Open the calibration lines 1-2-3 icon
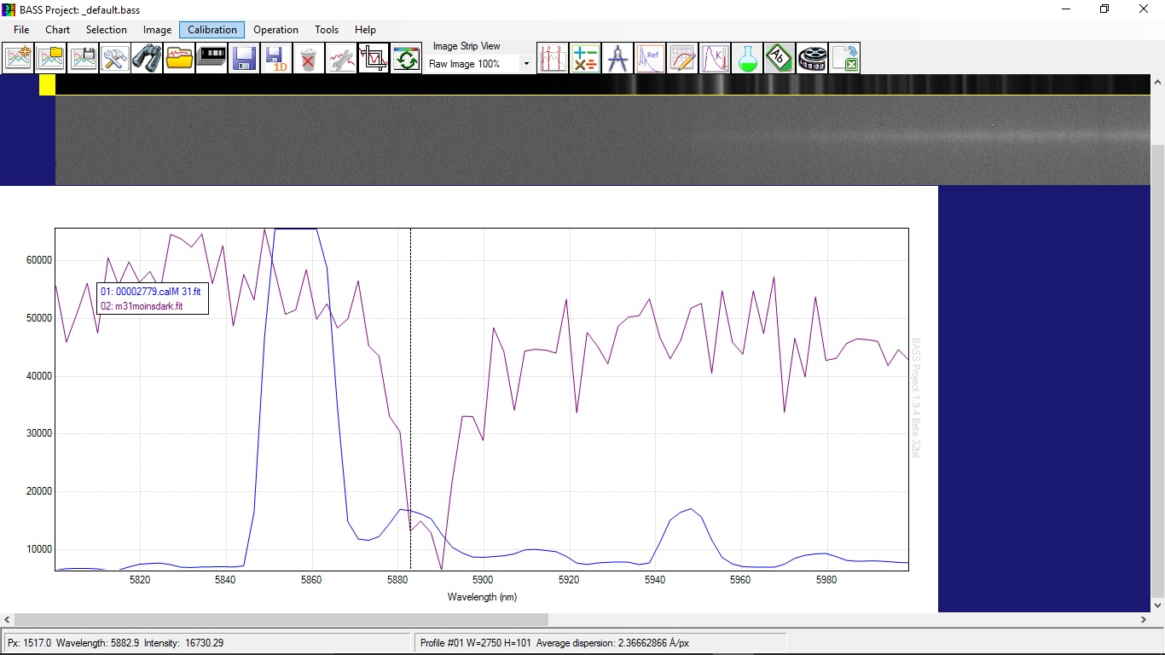Viewport: 1165px width, 655px height. [553, 59]
